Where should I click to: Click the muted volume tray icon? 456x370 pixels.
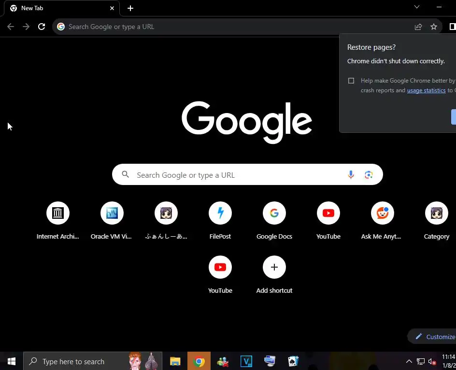click(432, 362)
